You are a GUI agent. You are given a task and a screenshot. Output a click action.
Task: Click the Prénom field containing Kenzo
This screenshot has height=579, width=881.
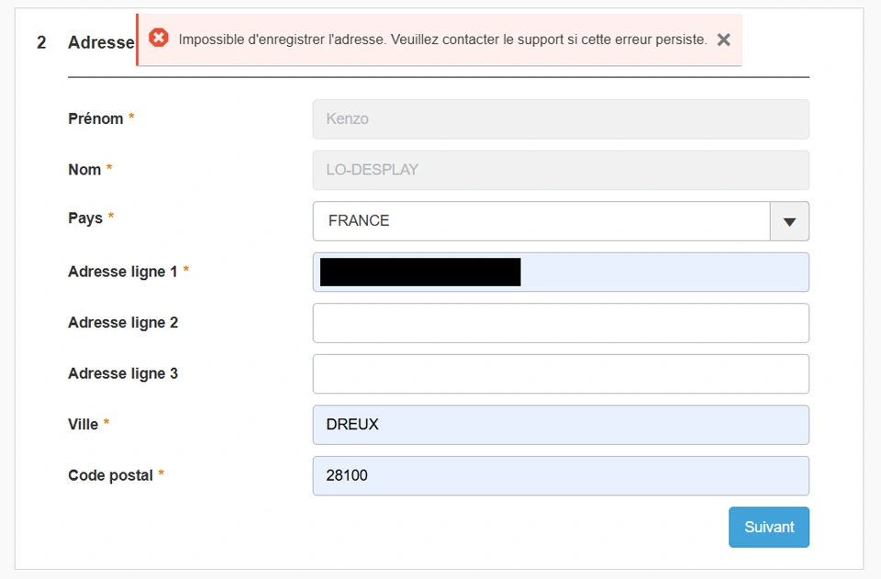[561, 119]
